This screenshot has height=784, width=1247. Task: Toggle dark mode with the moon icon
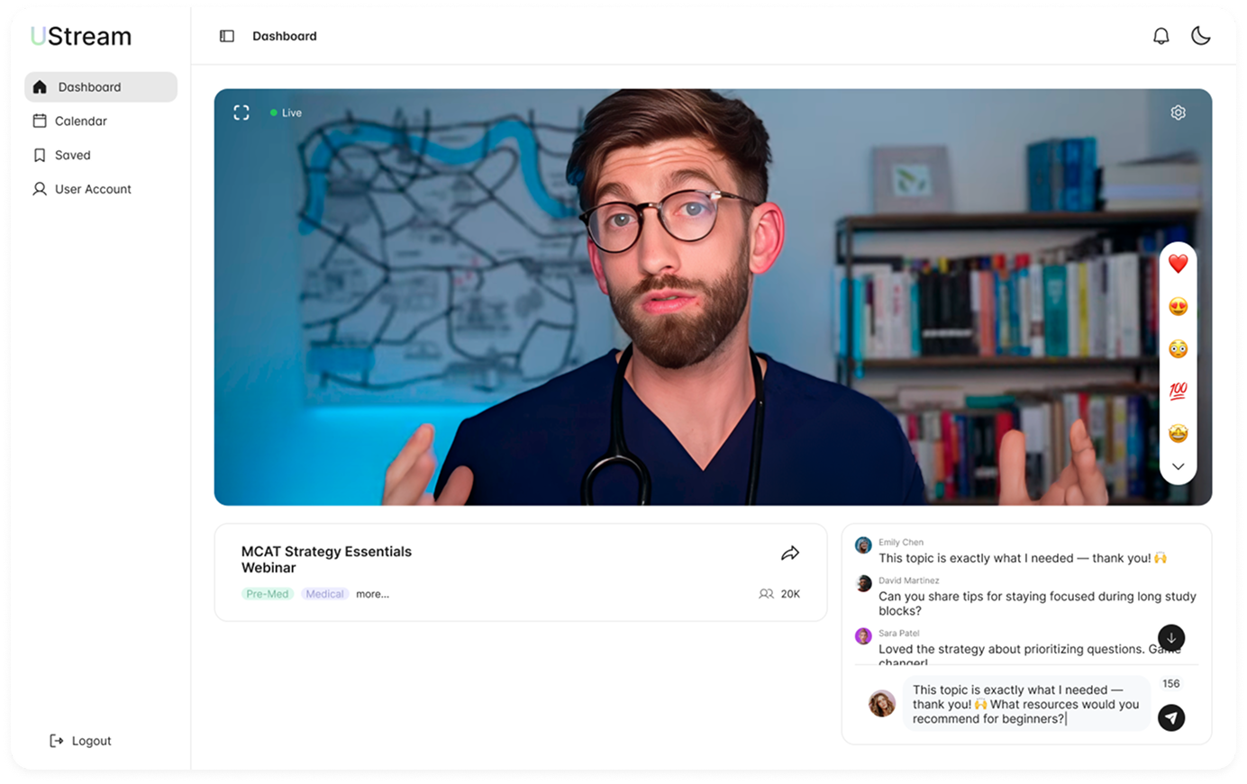(1201, 36)
